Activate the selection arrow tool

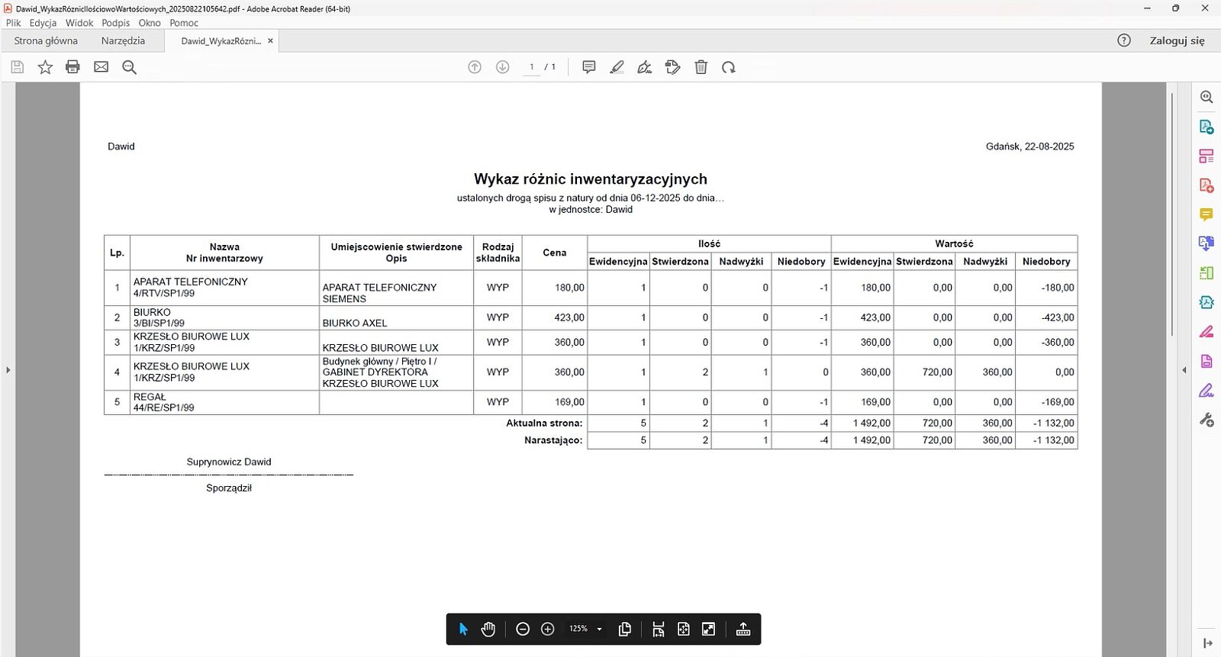point(463,629)
